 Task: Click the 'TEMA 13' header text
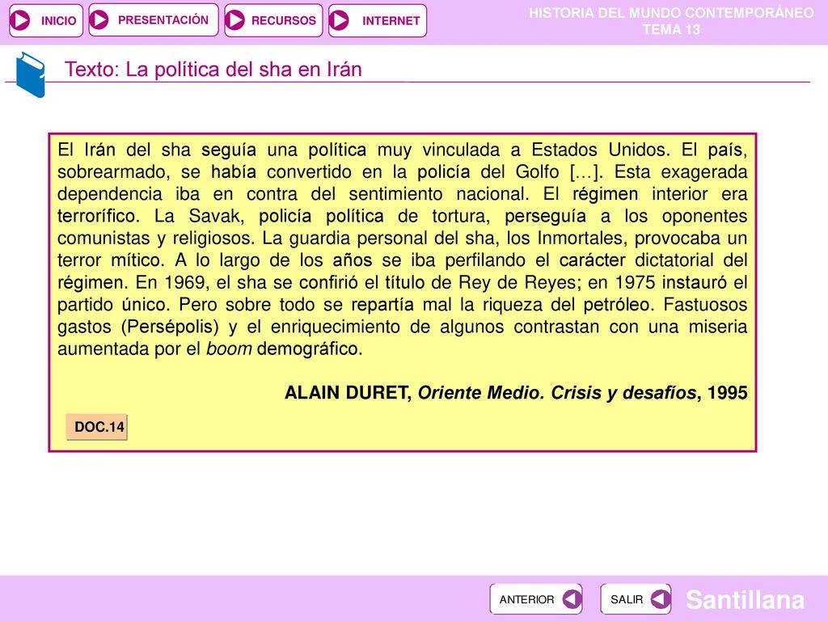[x=671, y=30]
